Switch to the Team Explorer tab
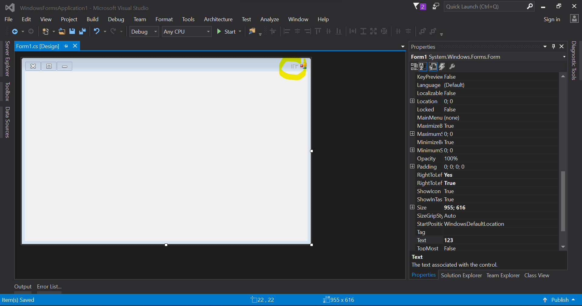This screenshot has width=582, height=306. tap(503, 275)
